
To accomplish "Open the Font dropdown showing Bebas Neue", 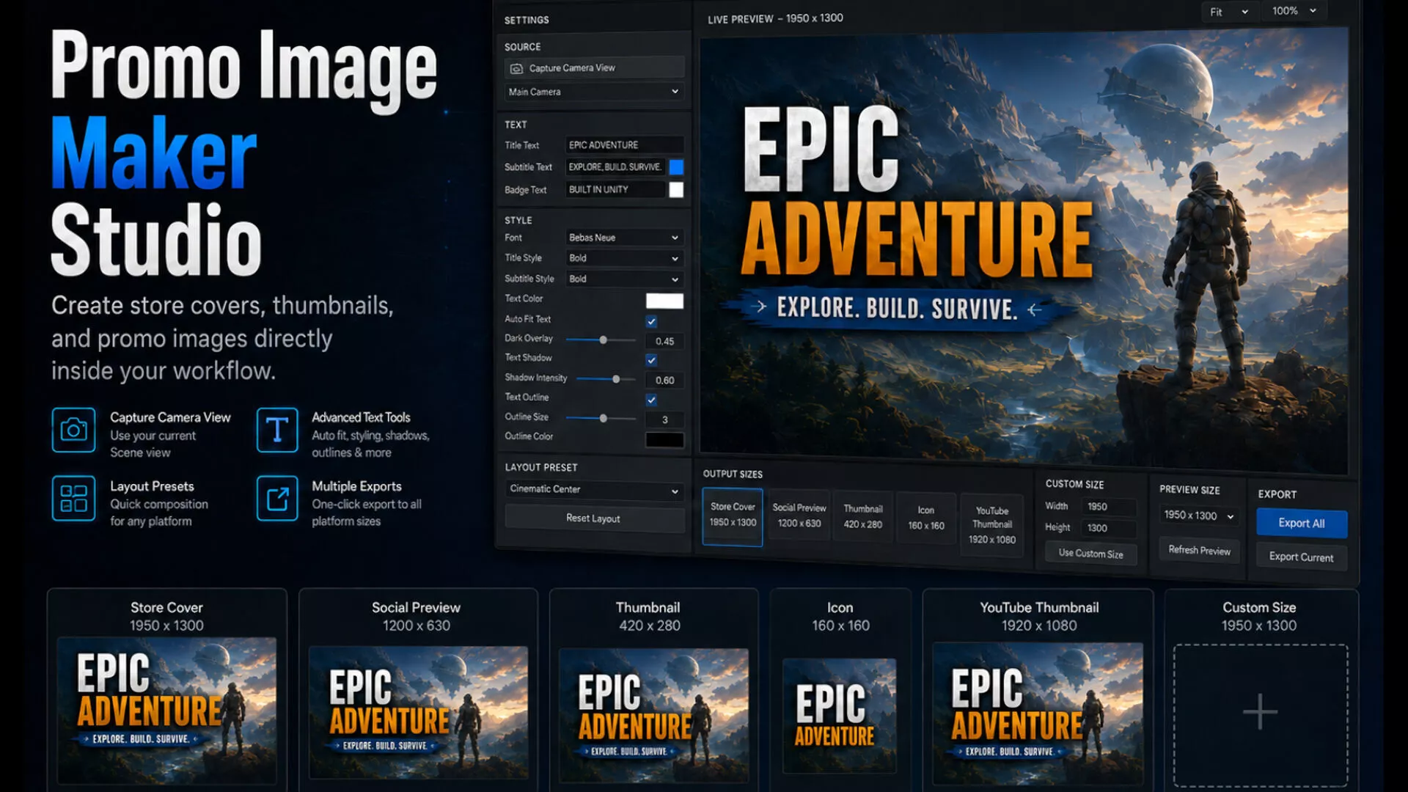I will pos(624,238).
